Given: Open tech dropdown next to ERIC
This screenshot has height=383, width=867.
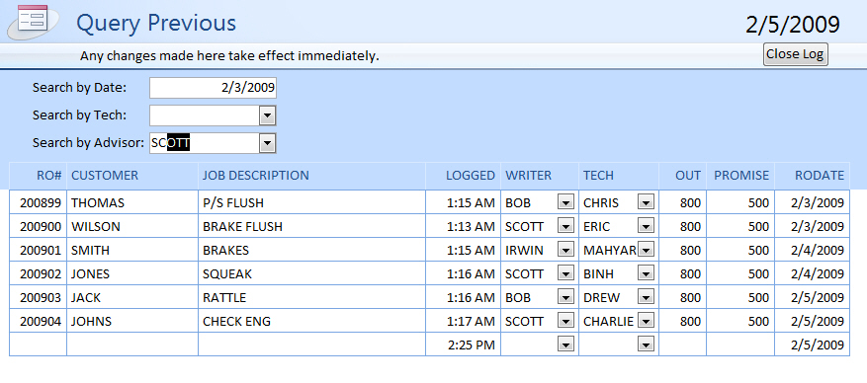Looking at the screenshot, I should pyautogui.click(x=646, y=226).
